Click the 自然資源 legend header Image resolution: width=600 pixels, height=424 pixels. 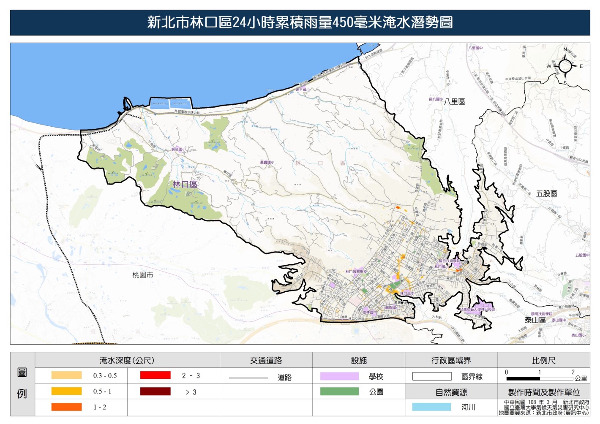tap(451, 392)
